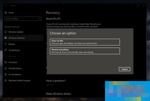Click the Recovery history icon
Screen dimensions: 150x101
tap(6, 56)
